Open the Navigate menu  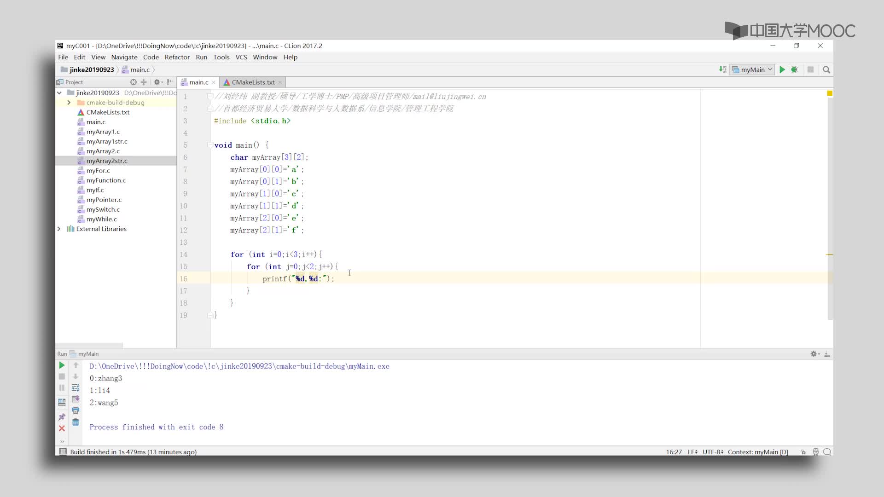(x=124, y=57)
